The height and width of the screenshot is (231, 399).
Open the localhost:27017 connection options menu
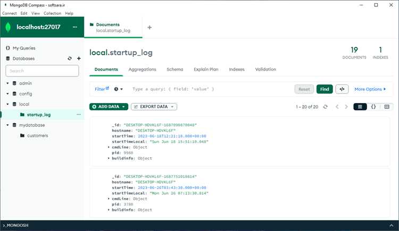coord(75,27)
